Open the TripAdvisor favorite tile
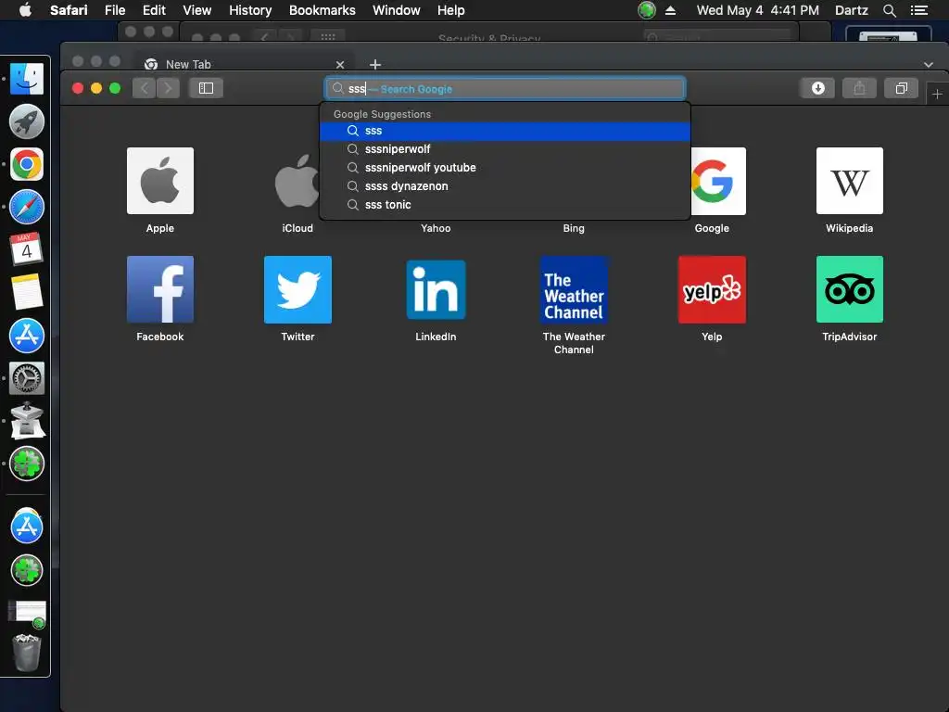949x712 pixels. pos(849,289)
